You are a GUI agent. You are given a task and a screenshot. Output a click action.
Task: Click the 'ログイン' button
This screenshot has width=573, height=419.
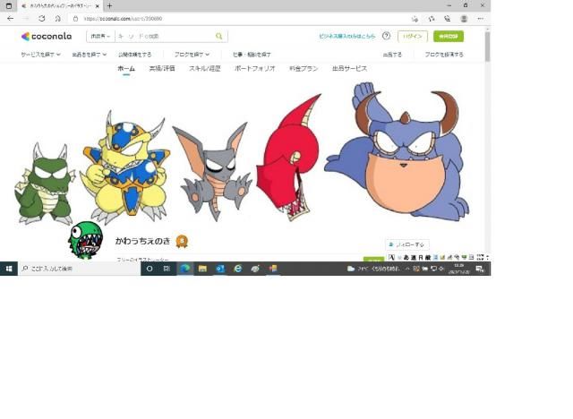413,36
